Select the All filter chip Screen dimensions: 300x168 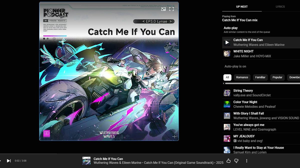227,77
